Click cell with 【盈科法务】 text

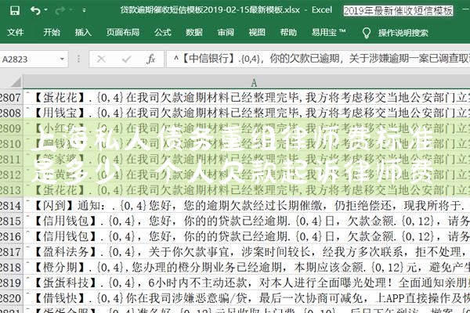247,252
